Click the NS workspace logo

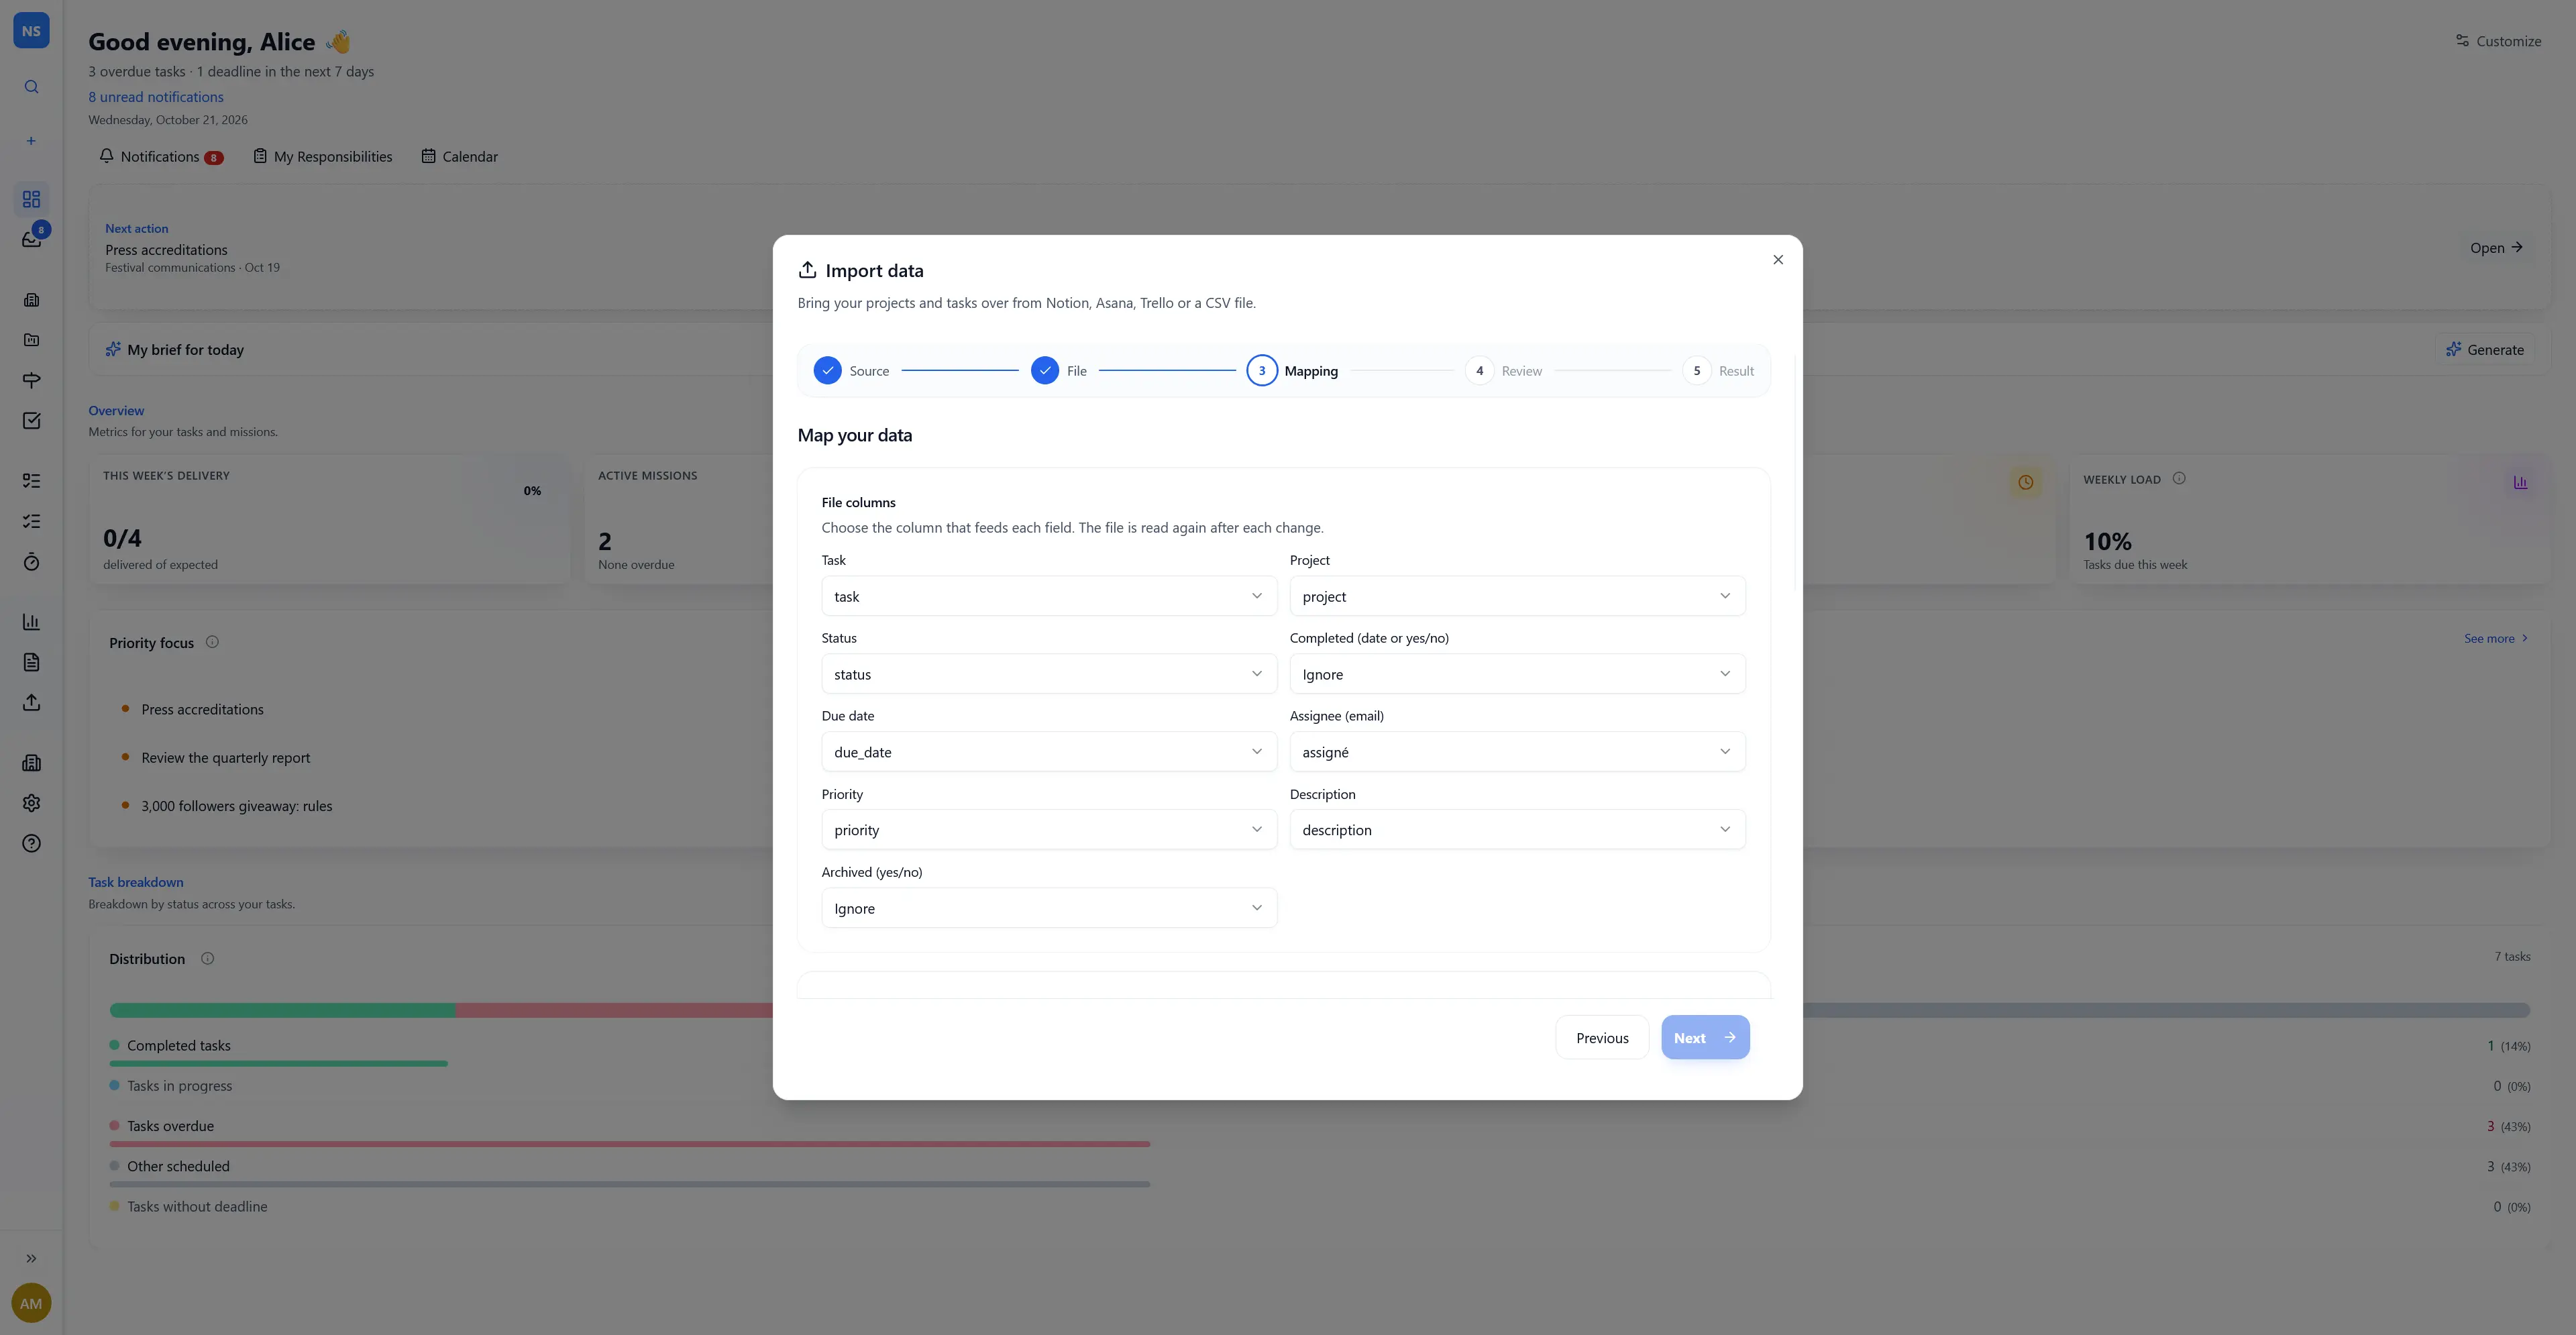coord(31,31)
